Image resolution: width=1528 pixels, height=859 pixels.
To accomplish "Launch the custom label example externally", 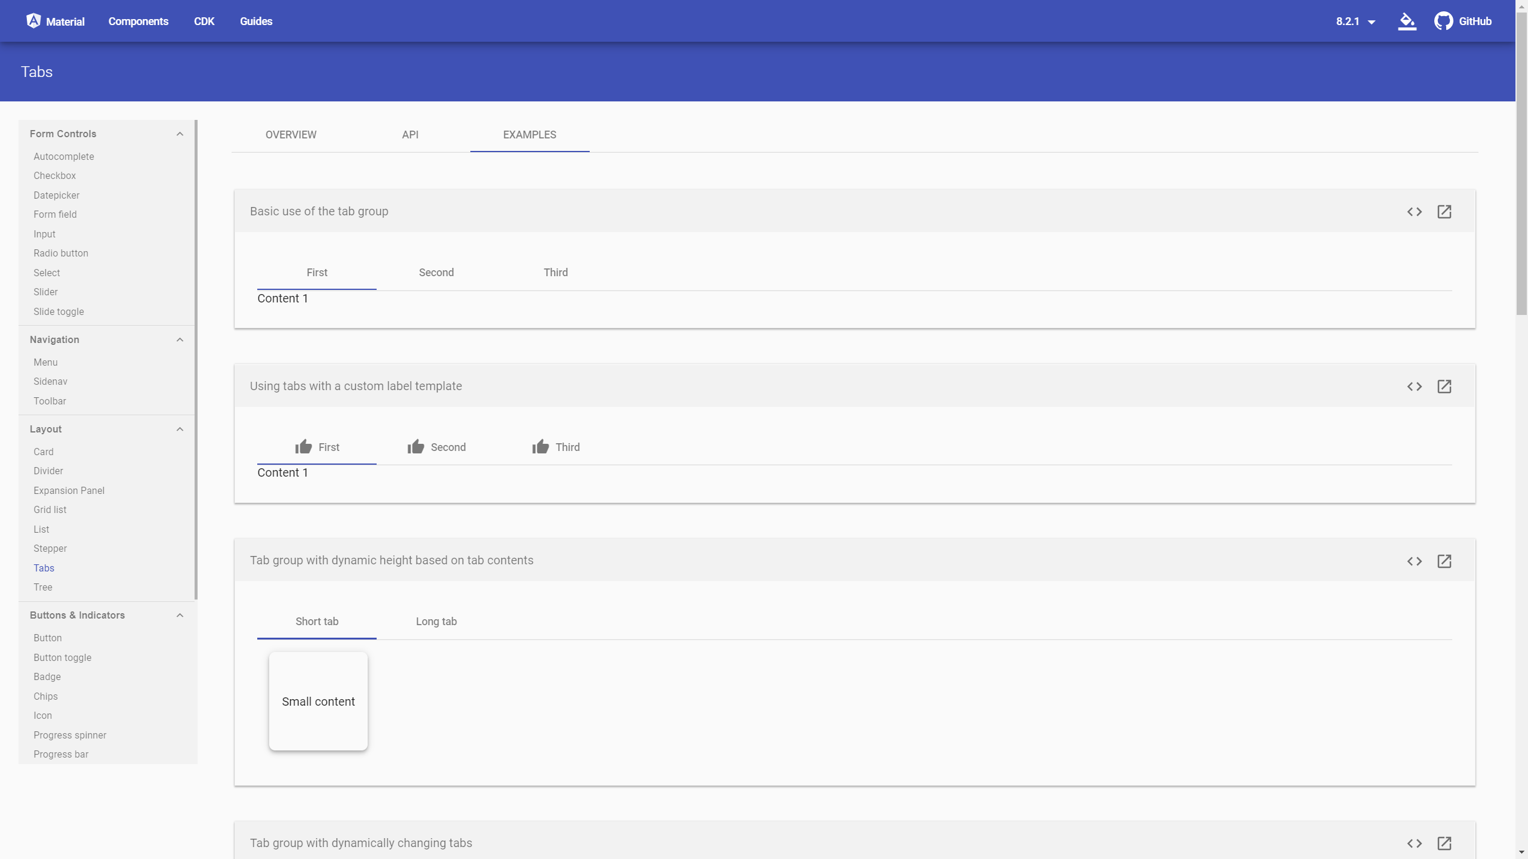I will pos(1444,387).
